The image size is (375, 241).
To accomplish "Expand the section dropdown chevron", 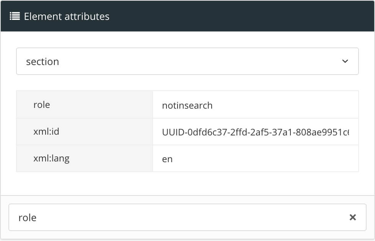I will pos(345,61).
